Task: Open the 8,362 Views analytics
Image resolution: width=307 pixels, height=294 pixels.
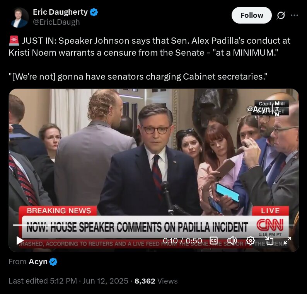Action: (156, 281)
